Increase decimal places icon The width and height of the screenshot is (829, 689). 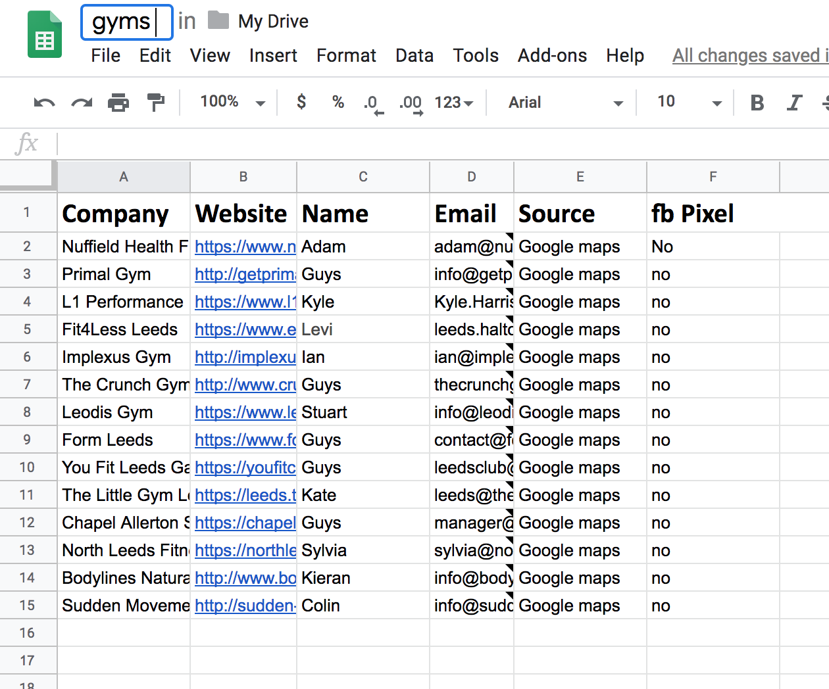411,104
